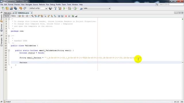Toggle Rectangular Selection icon

pyautogui.click(x=45, y=16)
